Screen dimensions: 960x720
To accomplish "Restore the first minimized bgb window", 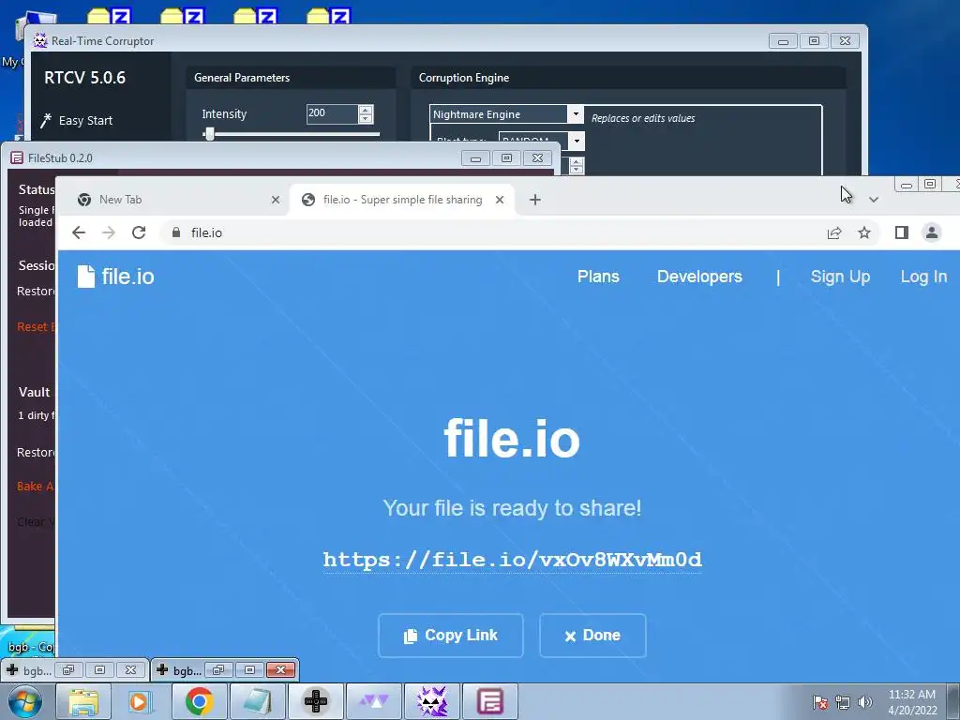I will pos(67,669).
